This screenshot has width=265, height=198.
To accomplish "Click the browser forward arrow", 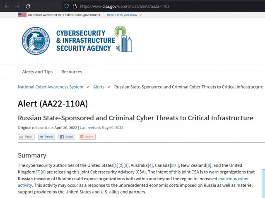I will [x=17, y=6].
